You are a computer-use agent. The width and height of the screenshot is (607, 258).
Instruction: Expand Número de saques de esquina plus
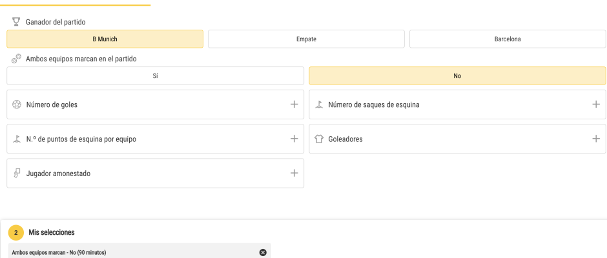(596, 104)
